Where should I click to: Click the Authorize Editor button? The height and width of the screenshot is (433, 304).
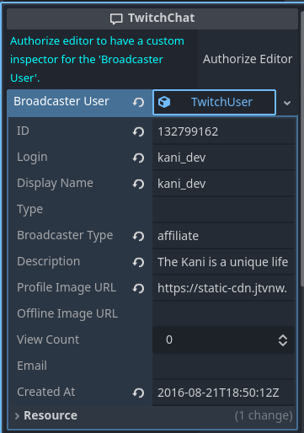click(x=248, y=59)
